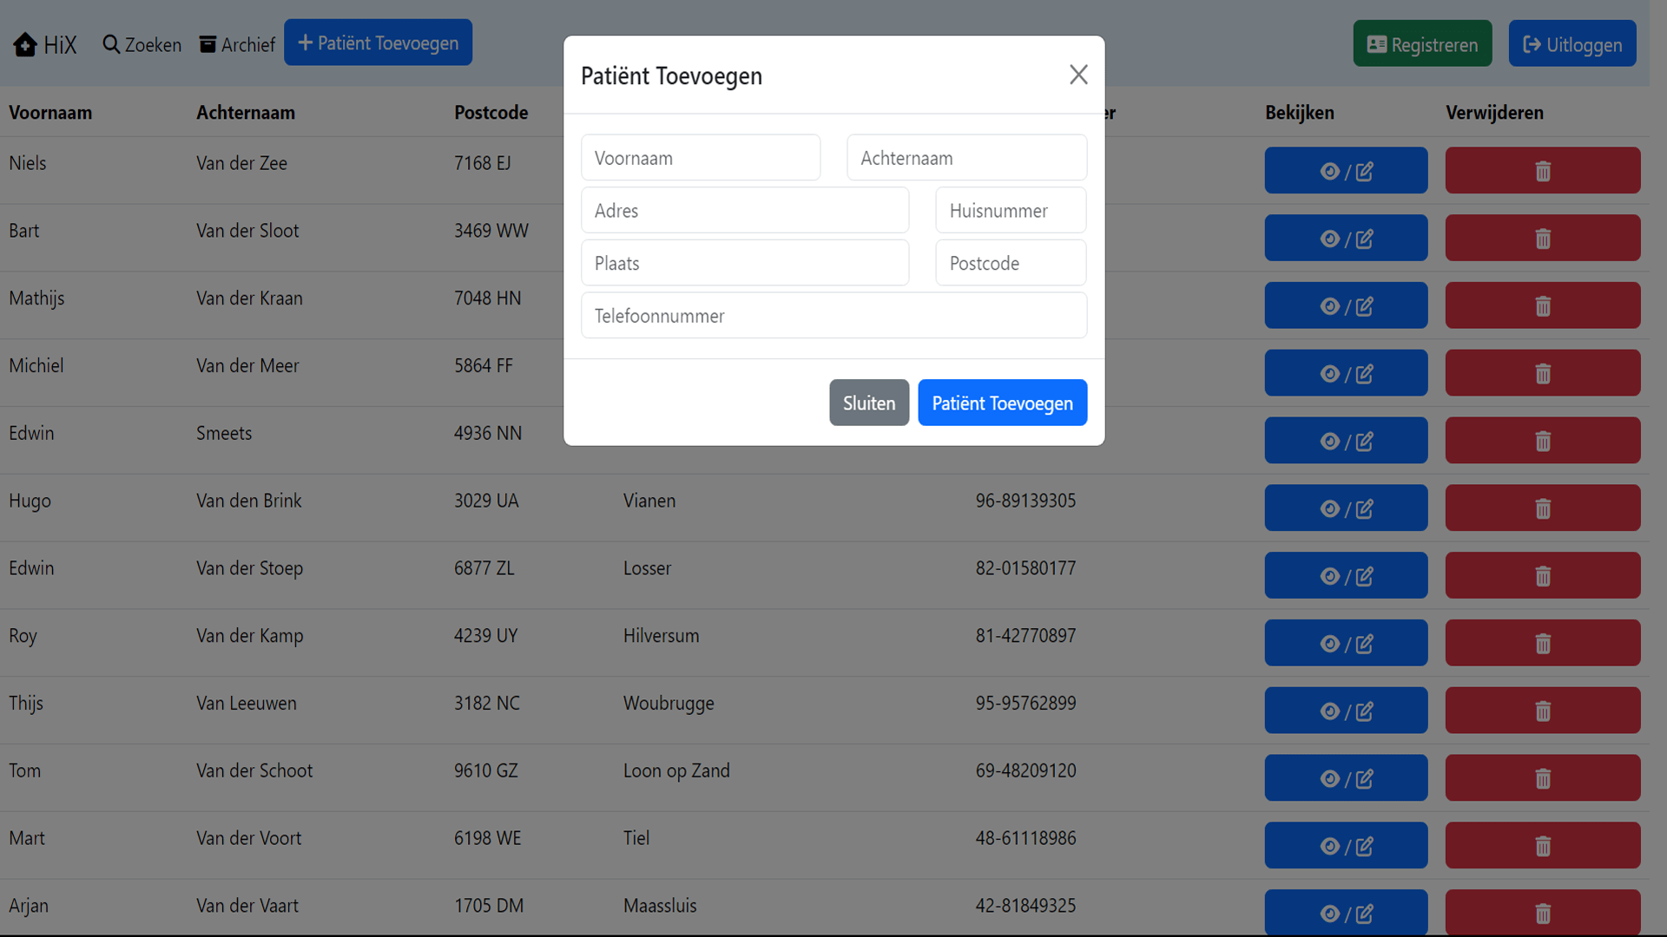
Task: Select phone number 48-61118986
Action: click(1025, 838)
